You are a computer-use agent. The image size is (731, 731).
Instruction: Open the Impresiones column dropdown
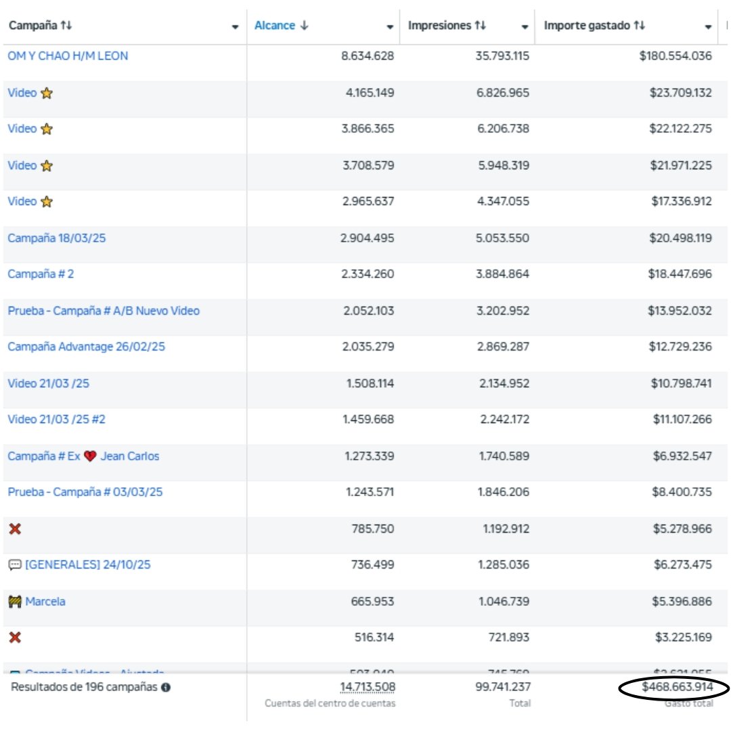tap(525, 26)
